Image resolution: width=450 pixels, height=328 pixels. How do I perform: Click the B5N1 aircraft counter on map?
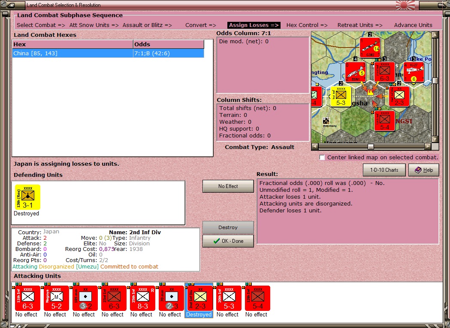click(x=355, y=72)
